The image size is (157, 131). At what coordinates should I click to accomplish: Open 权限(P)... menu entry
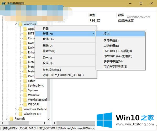coord(65,63)
